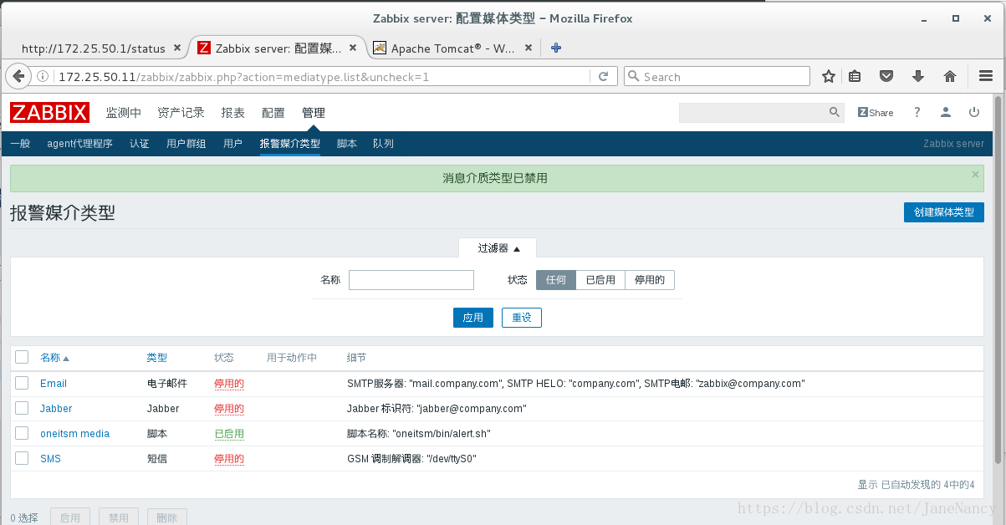Screen dimensions: 1006x525
Task: Sort by 名称 column header
Action: tap(55, 358)
